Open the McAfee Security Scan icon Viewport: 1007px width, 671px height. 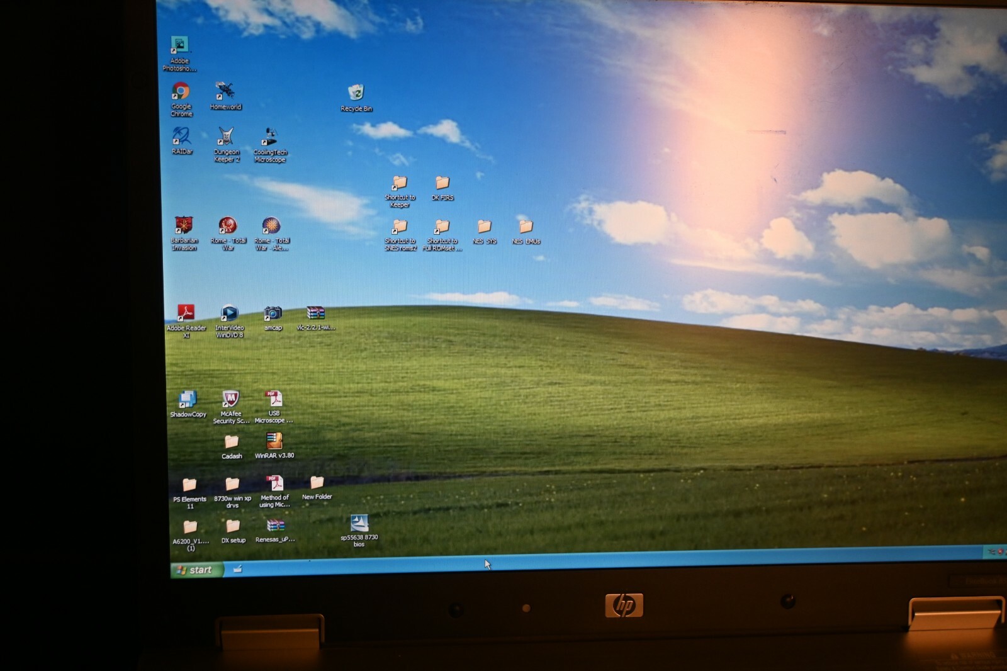(x=231, y=407)
